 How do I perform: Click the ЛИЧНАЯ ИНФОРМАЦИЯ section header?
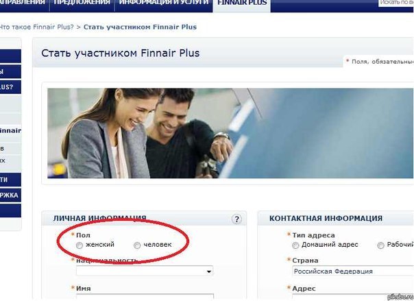[x=99, y=218]
